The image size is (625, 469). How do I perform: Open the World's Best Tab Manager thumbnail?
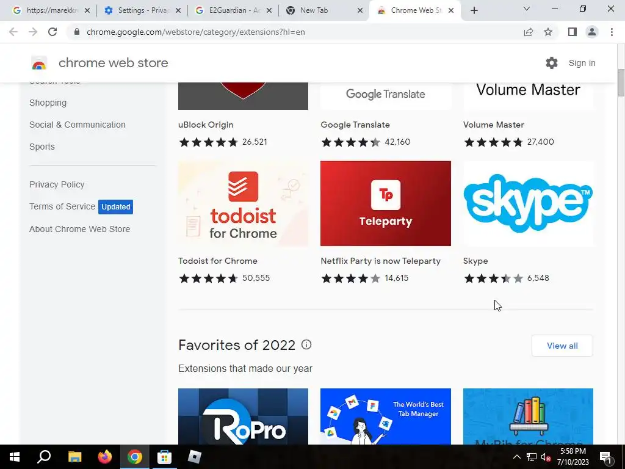tap(386, 416)
